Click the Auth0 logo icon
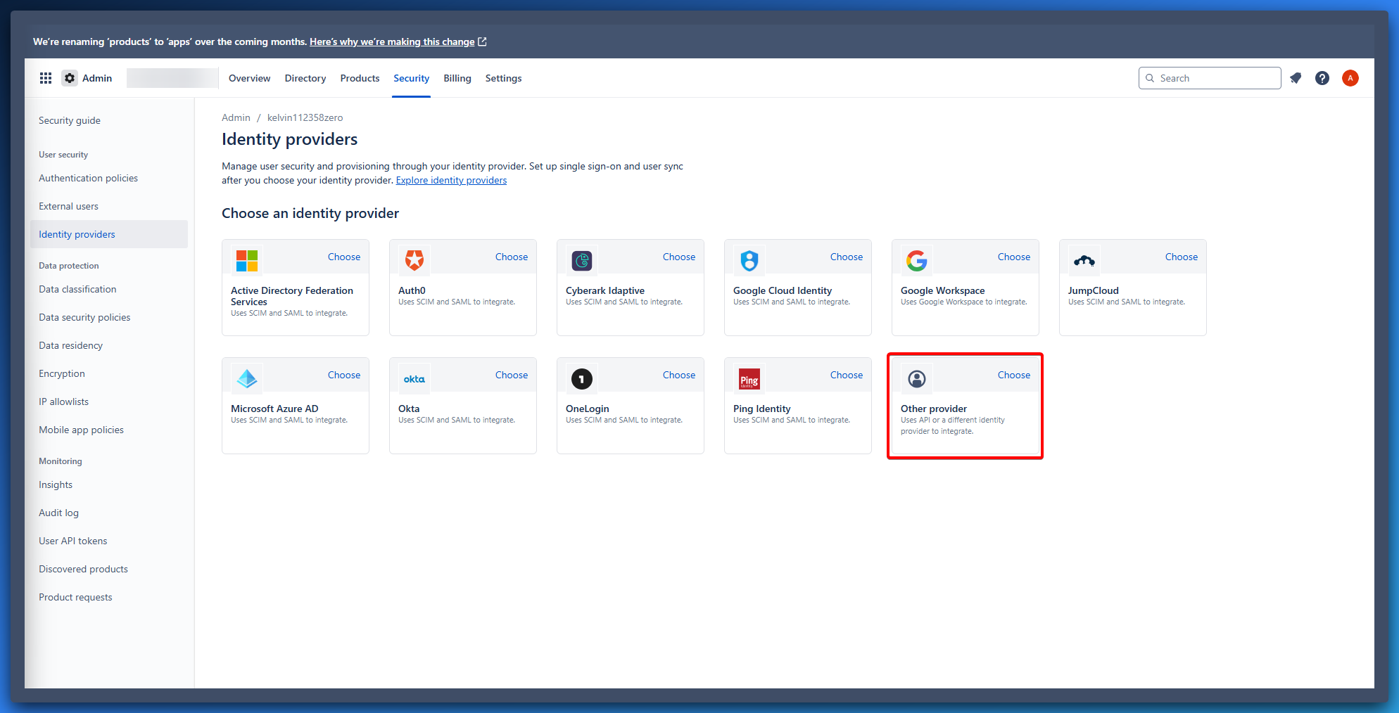 pos(414,260)
